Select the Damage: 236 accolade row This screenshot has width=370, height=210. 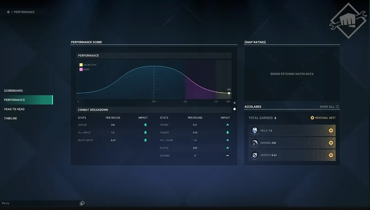292,143
